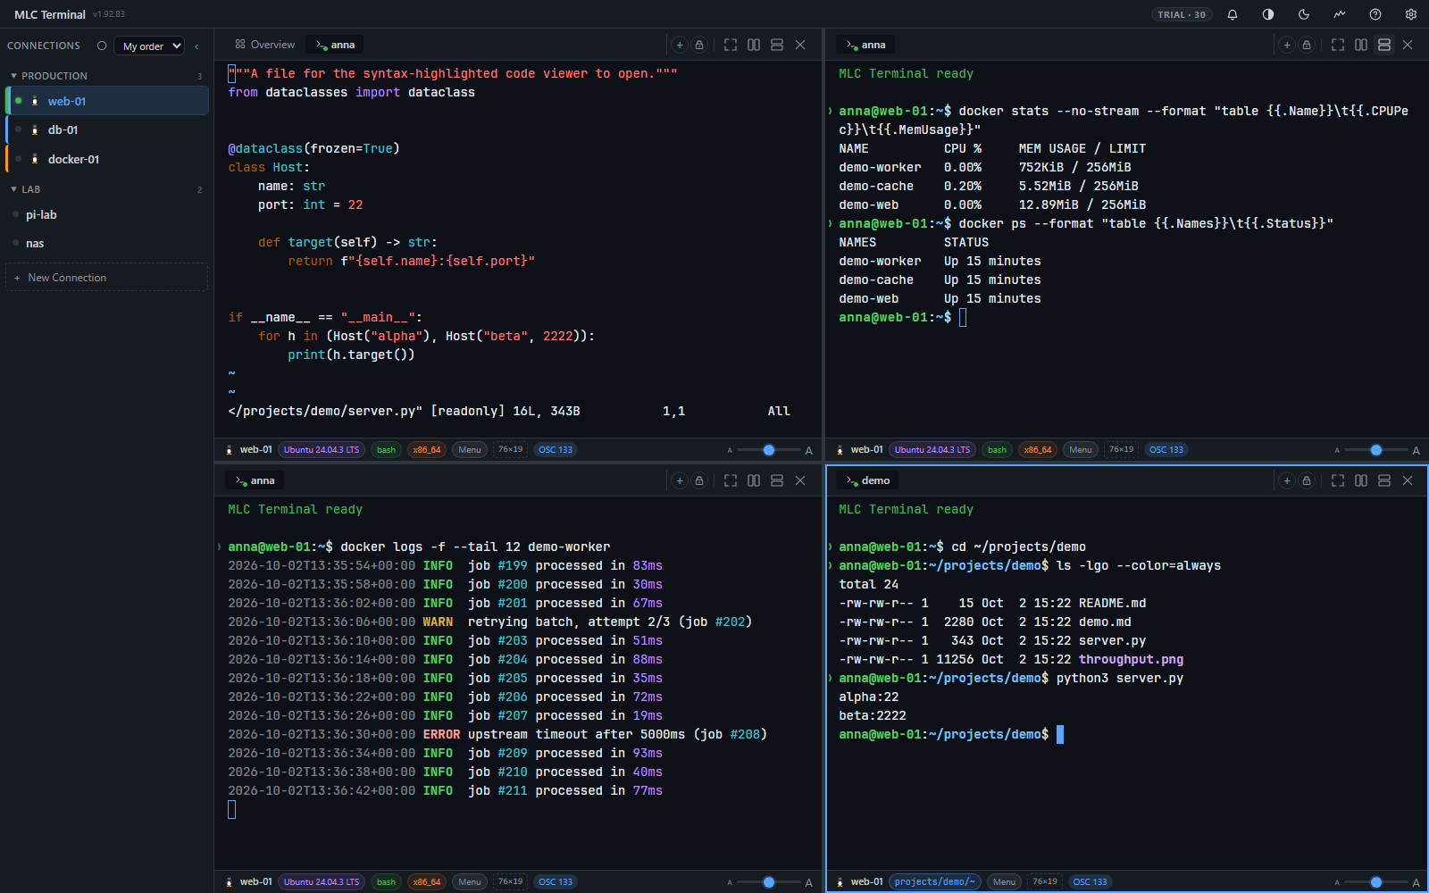Image resolution: width=1429 pixels, height=893 pixels.
Task: Add new tab in code viewer pane
Action: 680,45
